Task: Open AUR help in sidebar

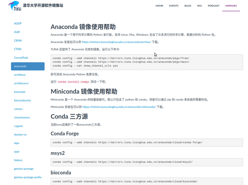Action: click(17, 32)
